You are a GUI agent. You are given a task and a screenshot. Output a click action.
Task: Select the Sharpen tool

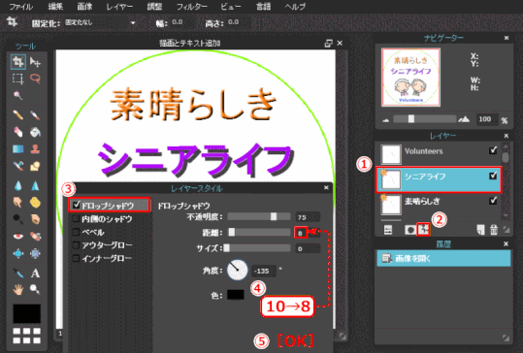pyautogui.click(x=35, y=185)
